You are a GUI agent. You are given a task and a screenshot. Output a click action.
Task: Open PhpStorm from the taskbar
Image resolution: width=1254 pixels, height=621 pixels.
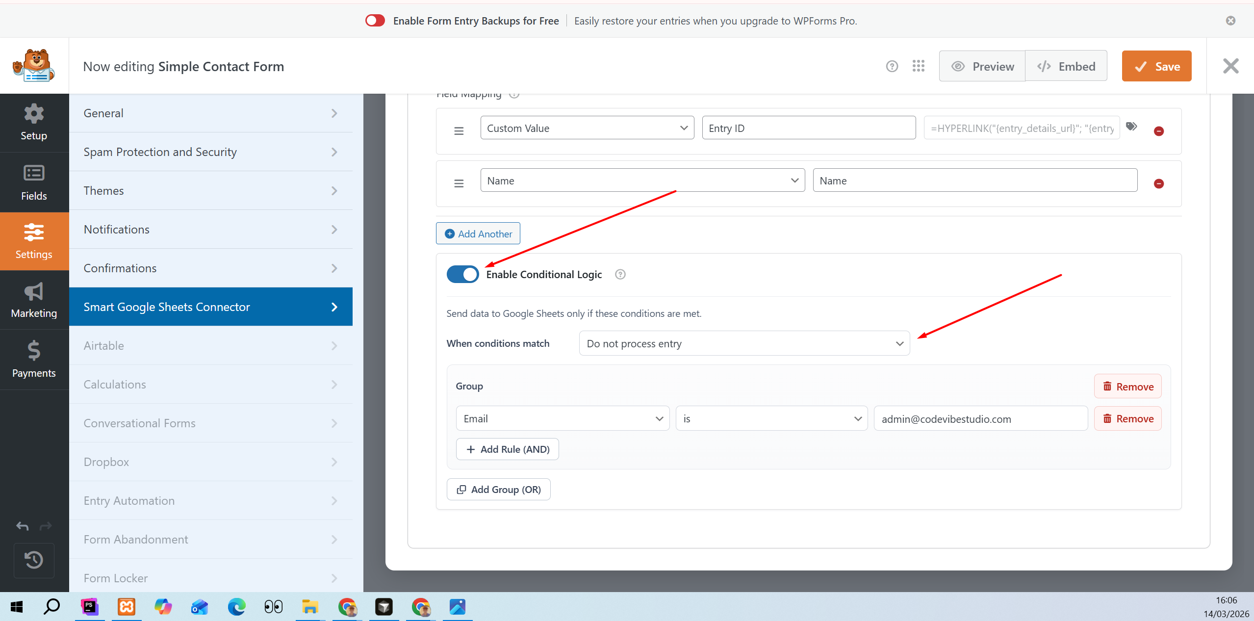(89, 607)
